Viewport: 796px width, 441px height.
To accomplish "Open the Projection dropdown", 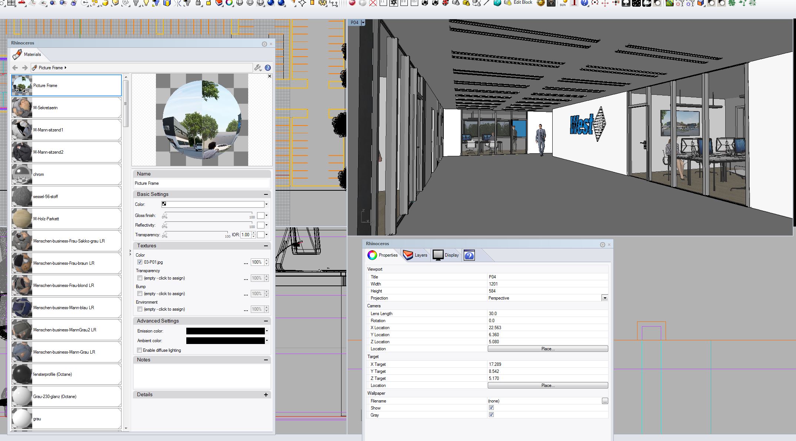I will pos(605,298).
